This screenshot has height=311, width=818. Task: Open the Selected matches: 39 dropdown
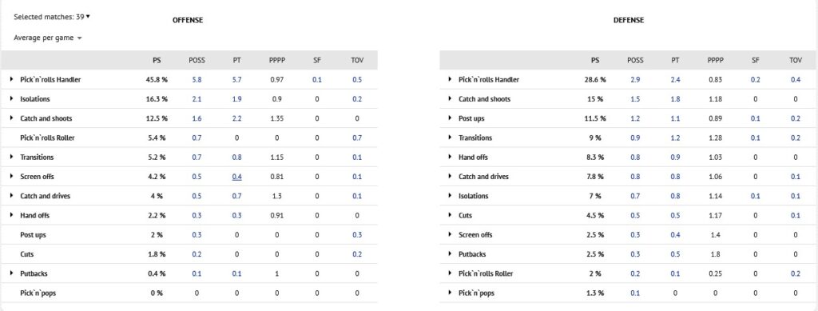52,17
